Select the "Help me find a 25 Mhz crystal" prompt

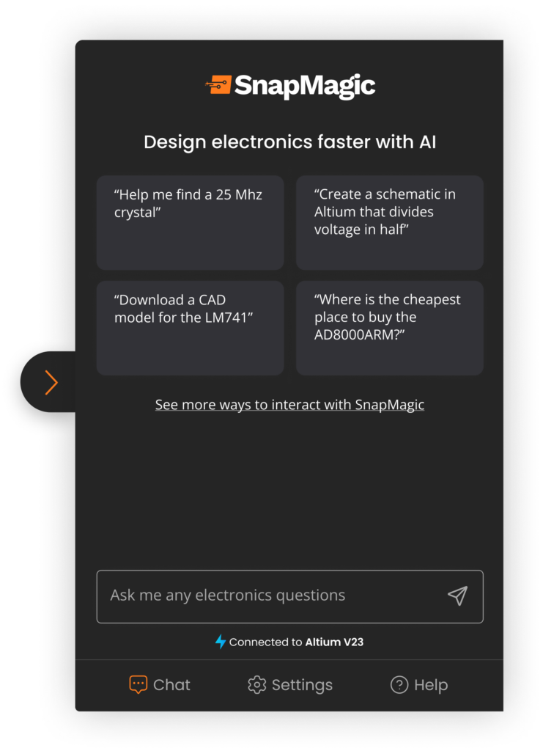(x=189, y=222)
